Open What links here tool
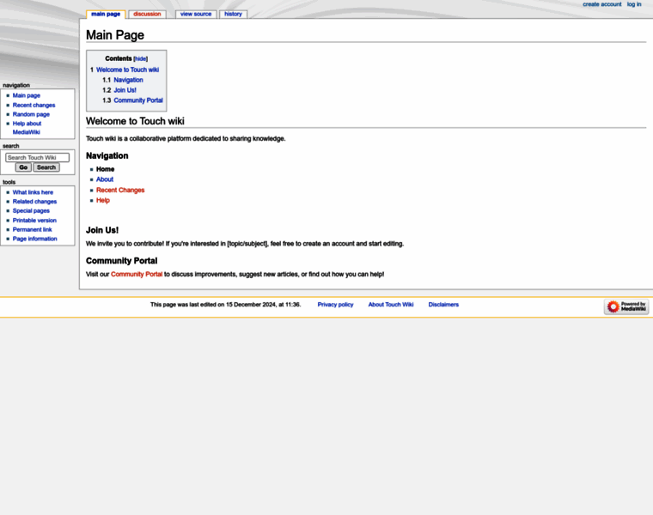The width and height of the screenshot is (653, 515). pyautogui.click(x=33, y=192)
